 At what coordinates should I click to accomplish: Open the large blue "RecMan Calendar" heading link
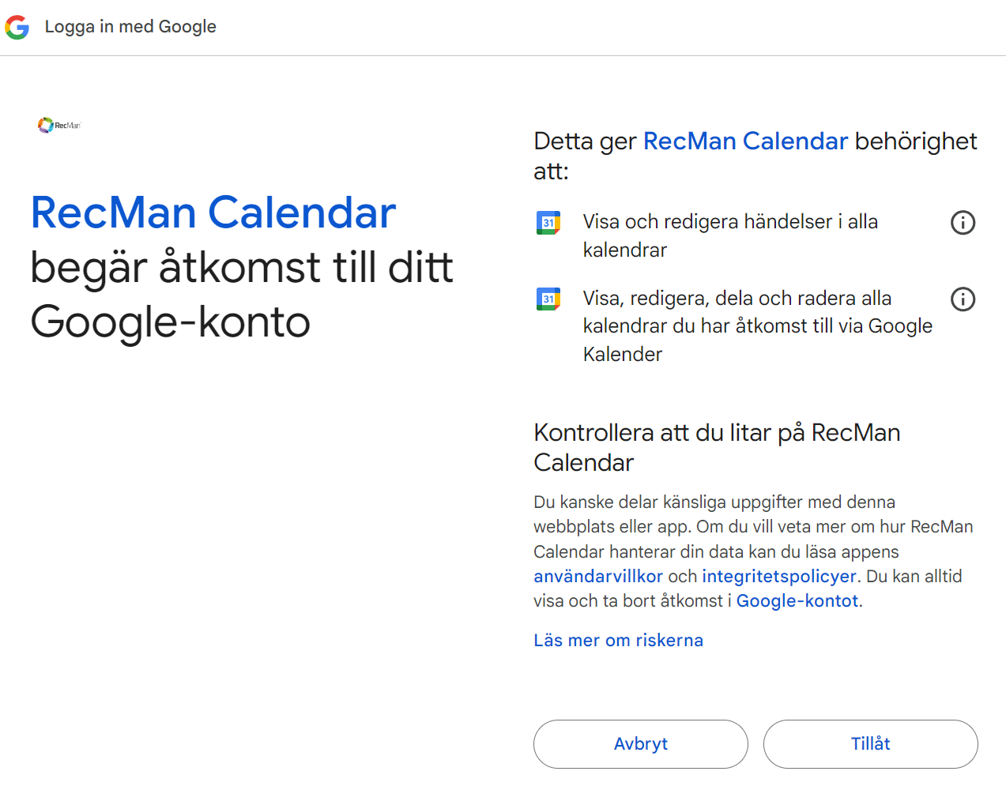(x=213, y=213)
